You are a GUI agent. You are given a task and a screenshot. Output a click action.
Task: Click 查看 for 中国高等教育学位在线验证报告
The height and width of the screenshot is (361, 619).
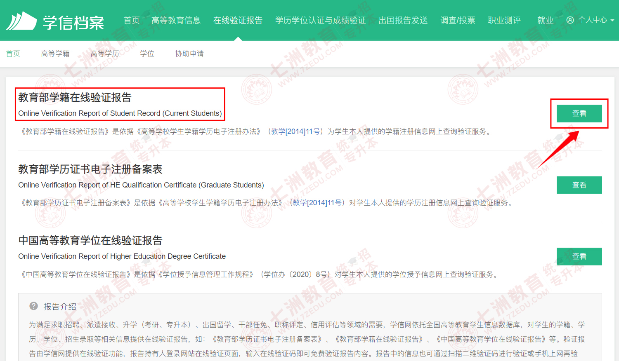point(579,256)
